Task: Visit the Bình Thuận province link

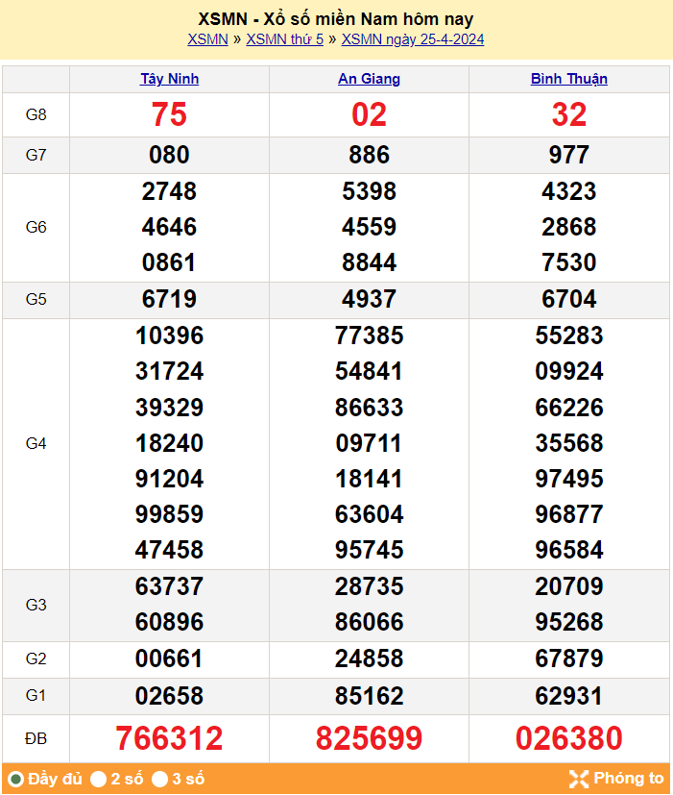Action: (x=568, y=79)
